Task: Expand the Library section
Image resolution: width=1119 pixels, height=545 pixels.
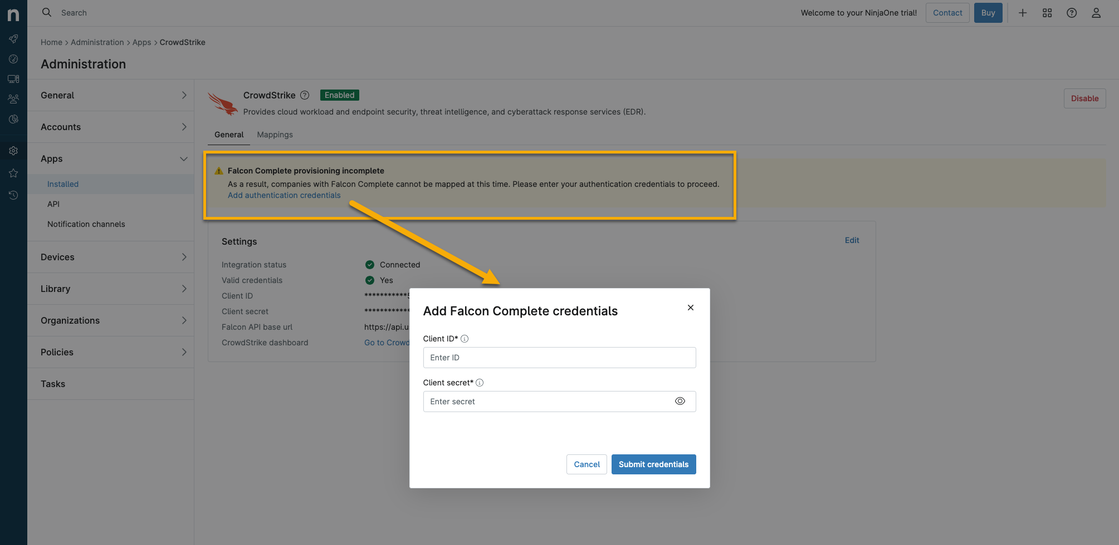Action: (x=111, y=289)
